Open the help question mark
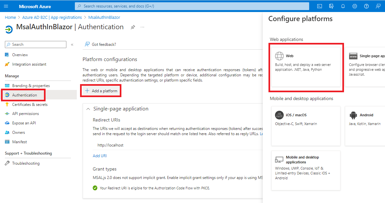Image resolution: width=385 pixels, height=203 pixels. pyautogui.click(x=366, y=6)
